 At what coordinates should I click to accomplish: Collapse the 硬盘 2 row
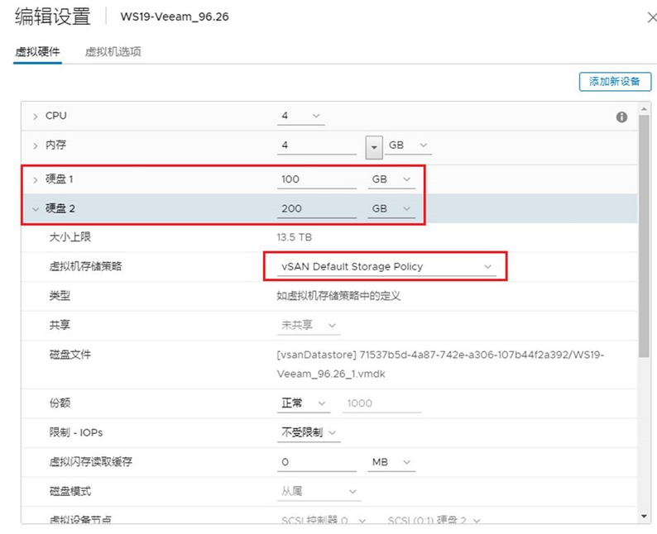click(36, 209)
